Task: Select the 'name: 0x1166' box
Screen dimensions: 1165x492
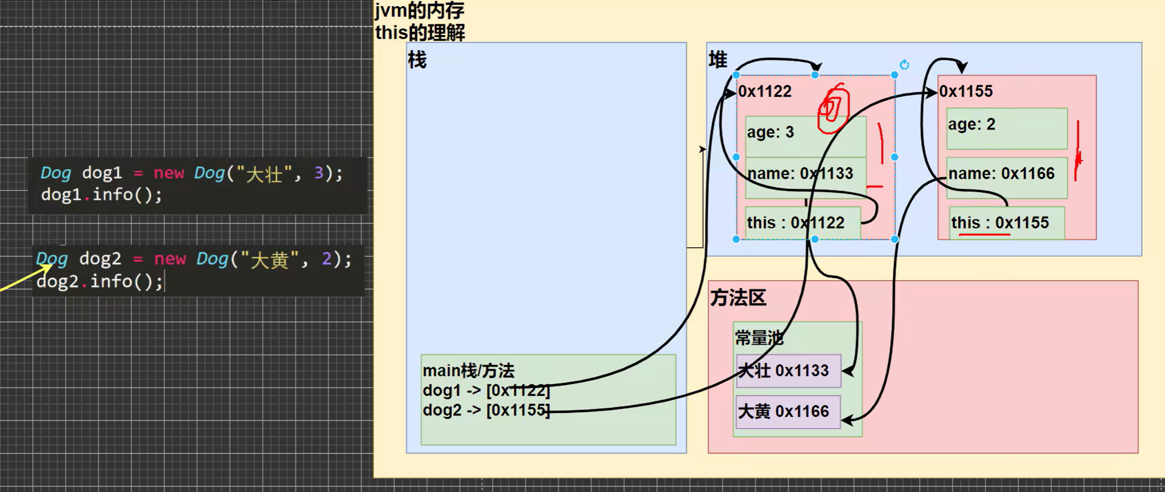Action: (x=1007, y=178)
